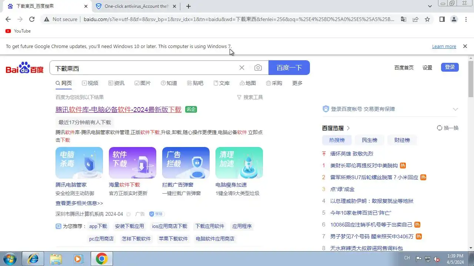Click the 登录 login button
The width and height of the screenshot is (474, 266).
click(x=450, y=67)
